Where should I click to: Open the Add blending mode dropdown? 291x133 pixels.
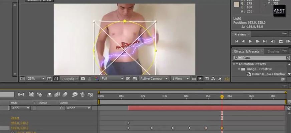[x=20, y=108]
